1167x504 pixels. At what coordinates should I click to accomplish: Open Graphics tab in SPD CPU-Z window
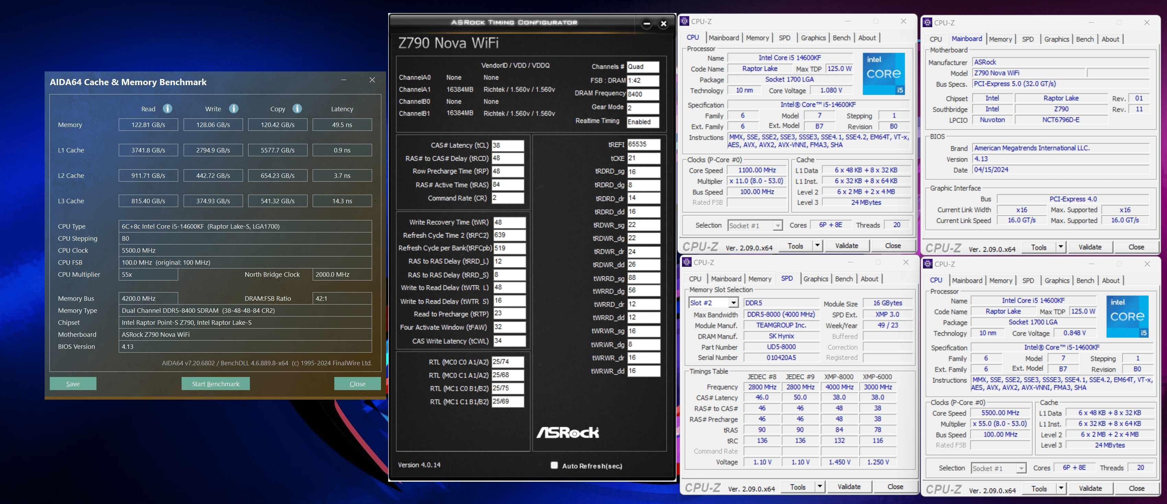816,279
